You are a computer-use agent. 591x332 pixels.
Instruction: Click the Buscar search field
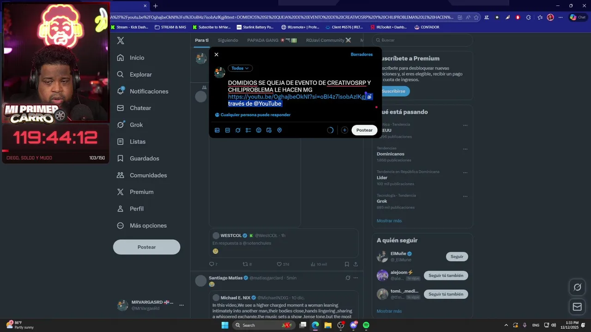pos(422,40)
